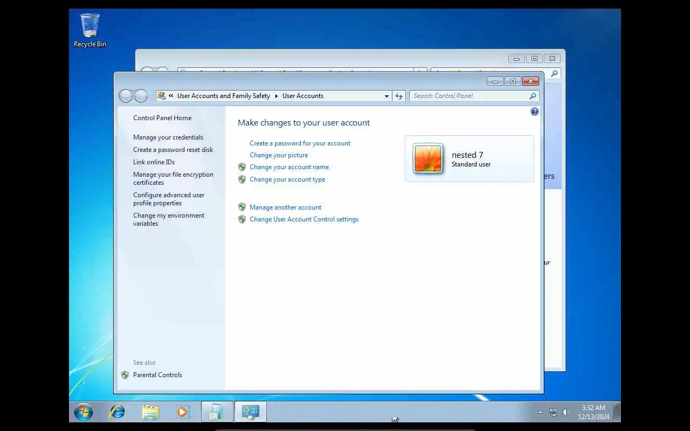The width and height of the screenshot is (690, 431).
Task: Open the taskbar clock showing 3:32 AM
Action: [x=594, y=412]
